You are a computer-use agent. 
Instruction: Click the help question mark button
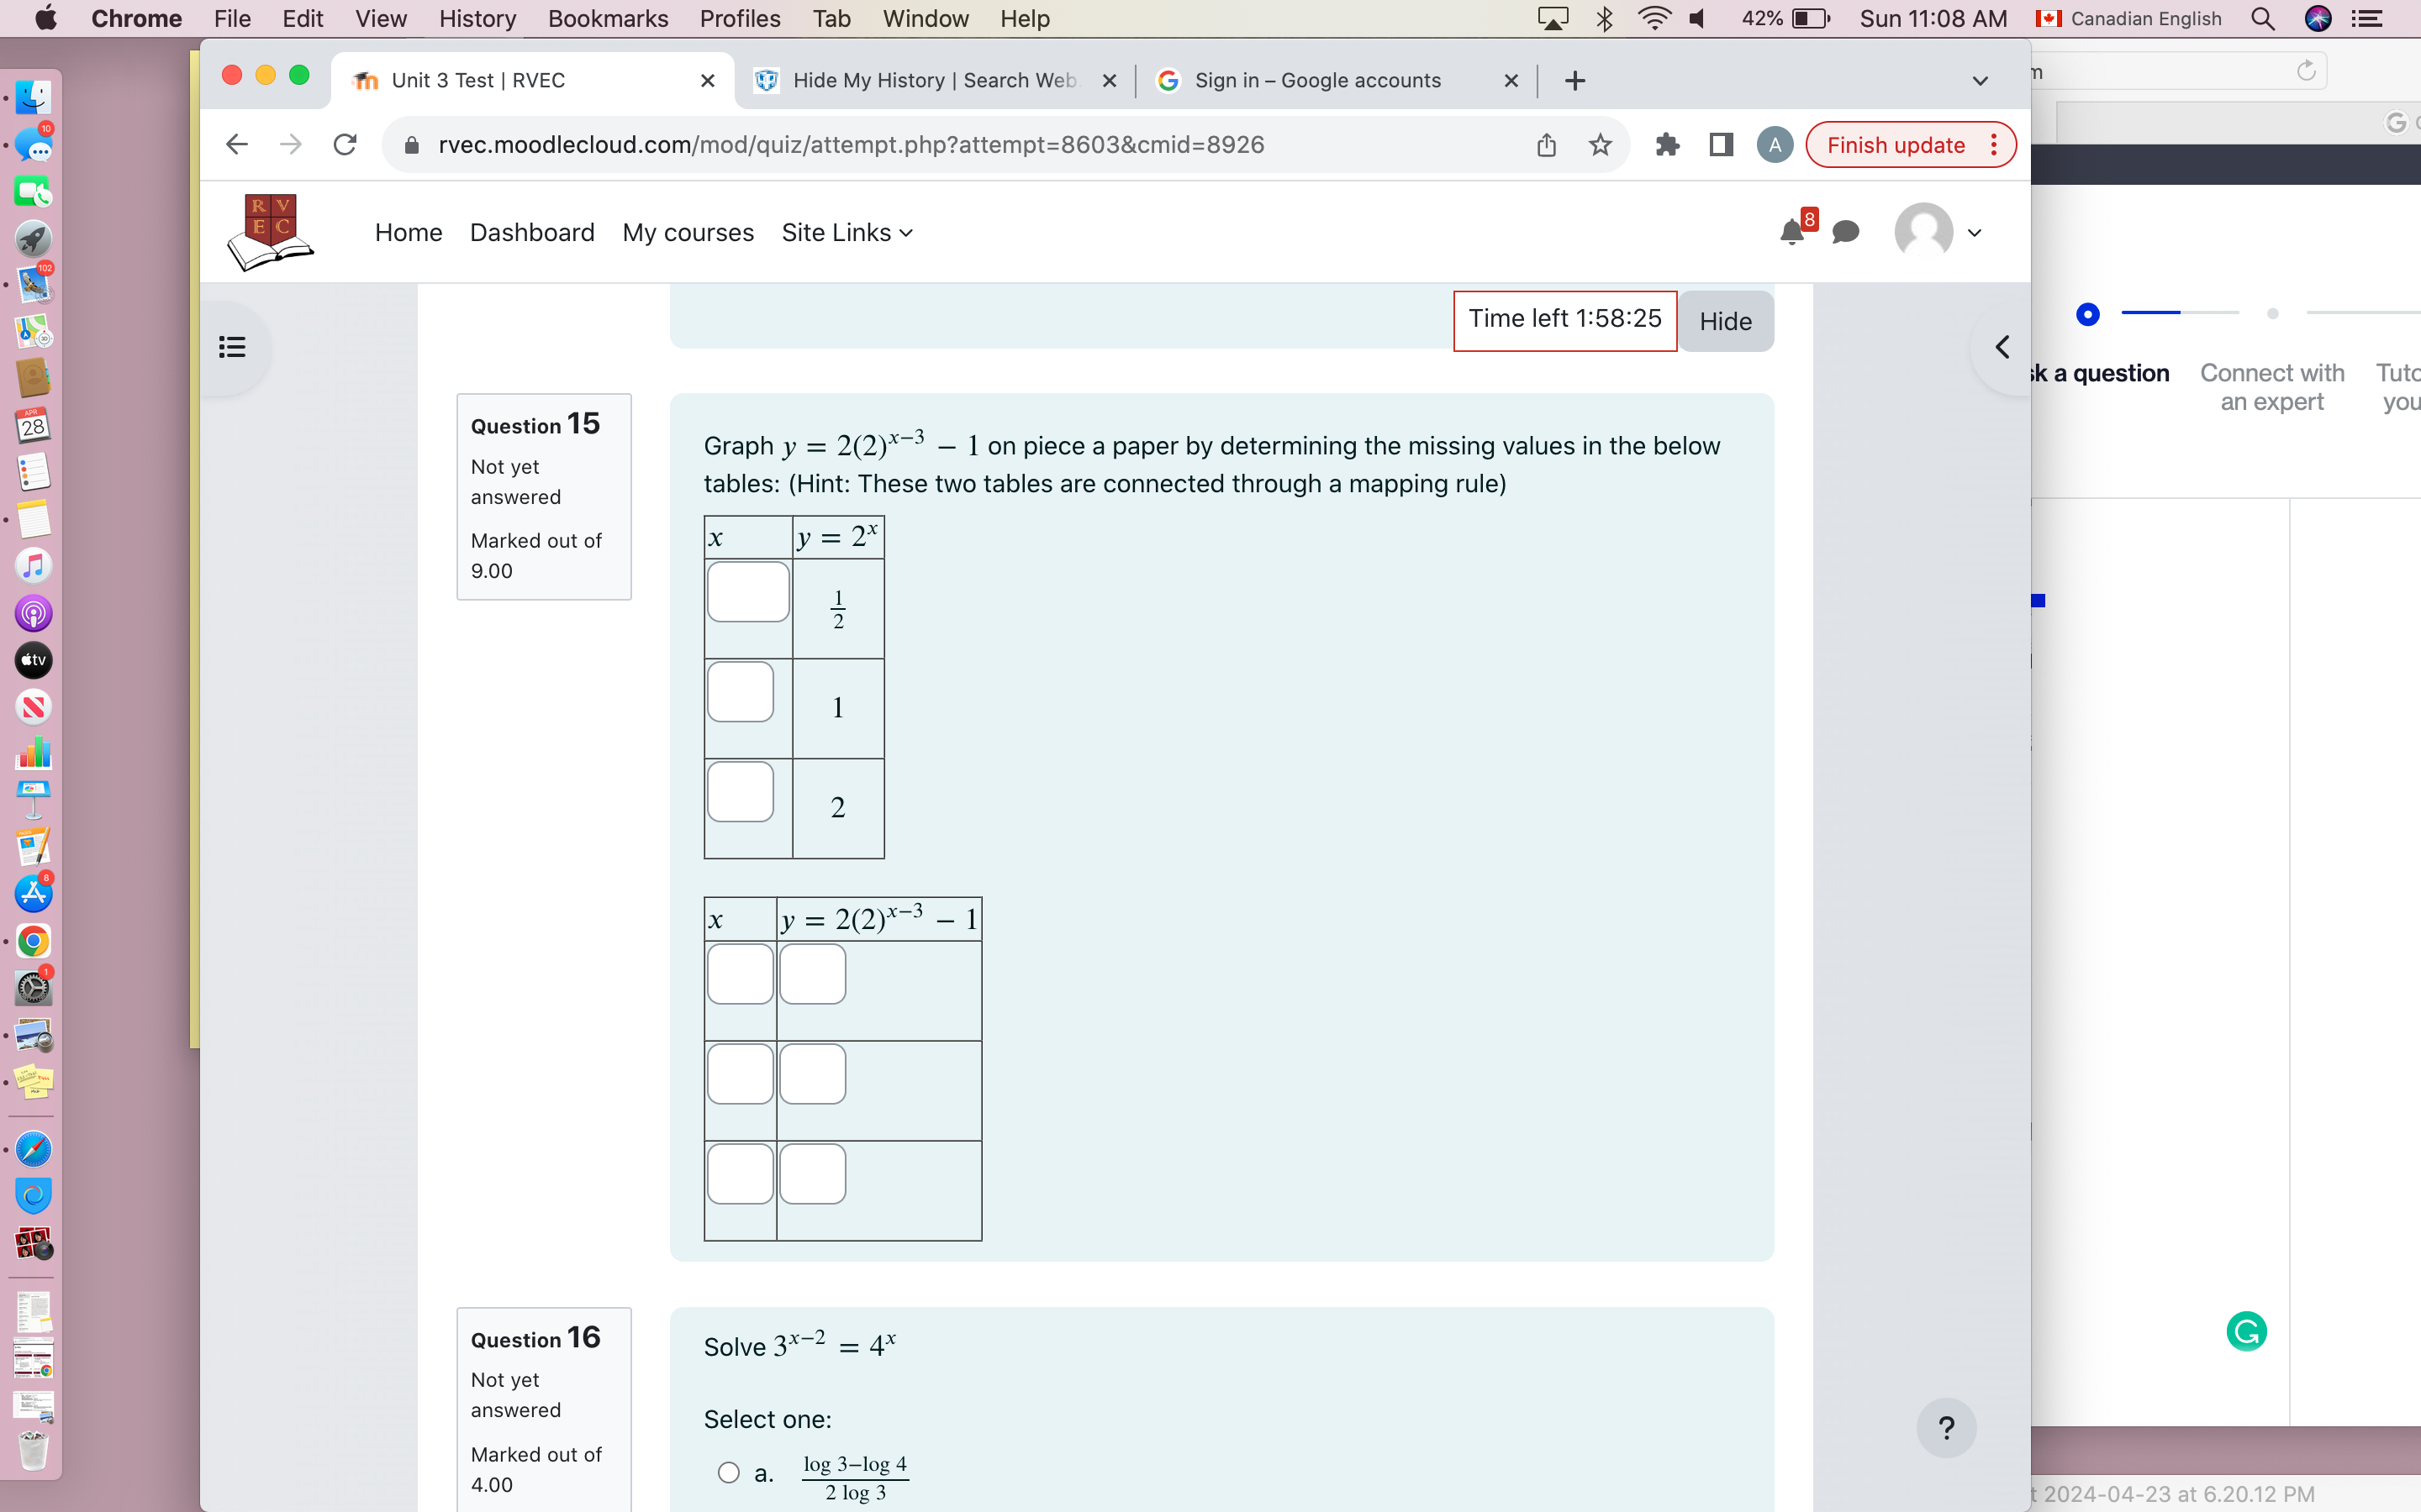(x=1945, y=1427)
